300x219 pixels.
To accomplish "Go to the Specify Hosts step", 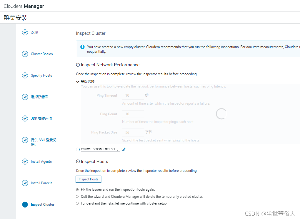I will (41, 75).
